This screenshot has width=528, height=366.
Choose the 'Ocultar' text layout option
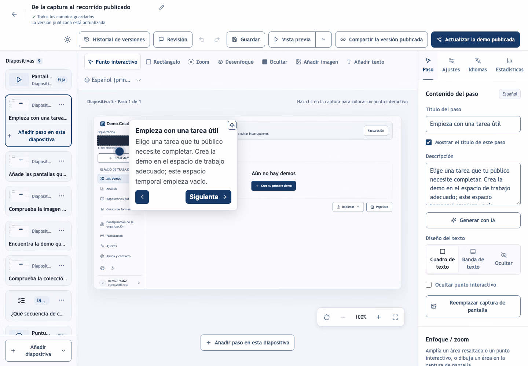(504, 259)
